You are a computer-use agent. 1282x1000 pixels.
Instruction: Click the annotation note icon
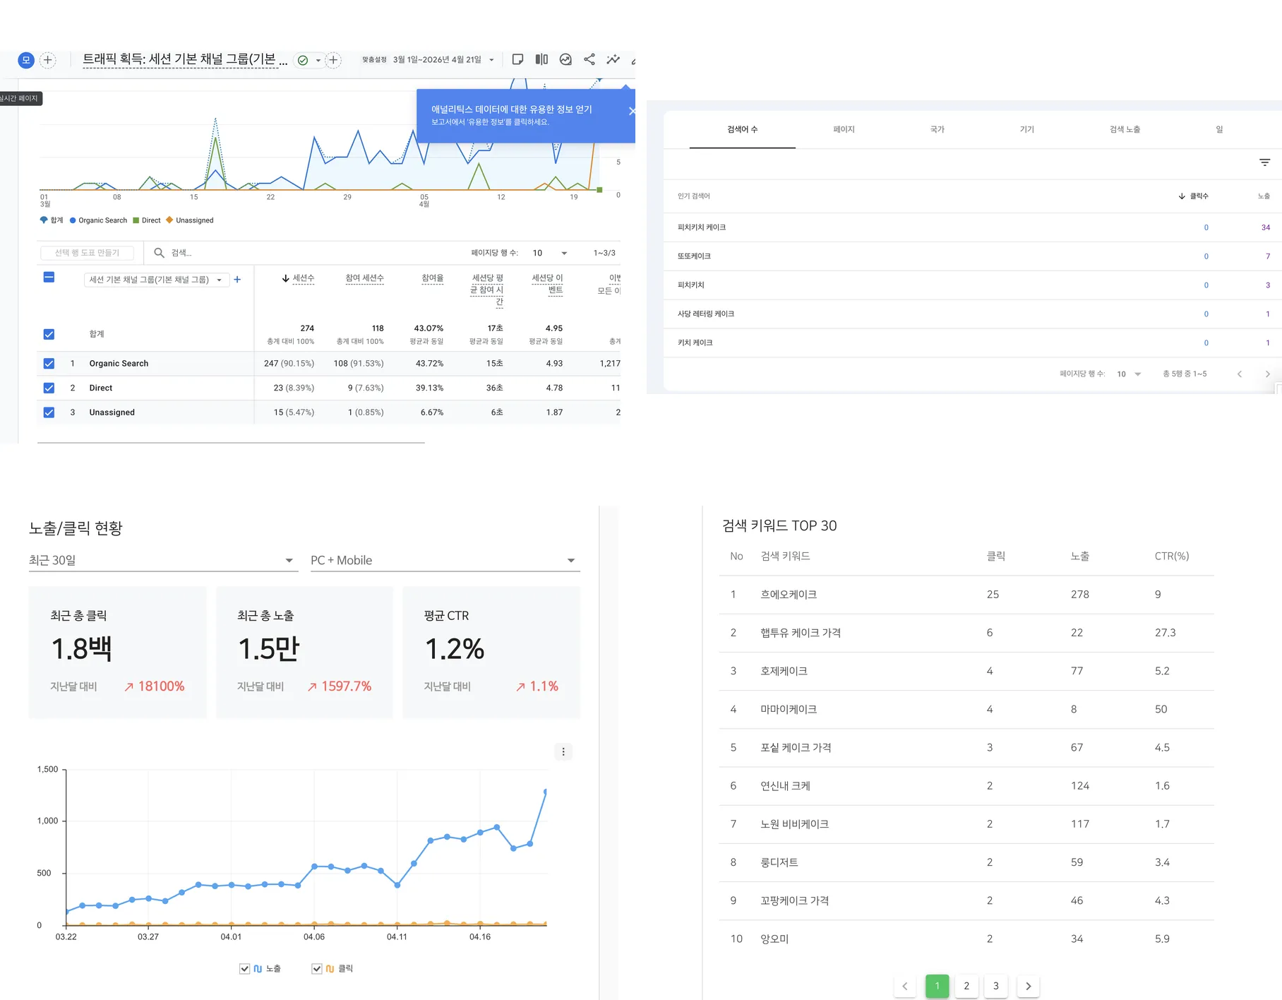517,59
